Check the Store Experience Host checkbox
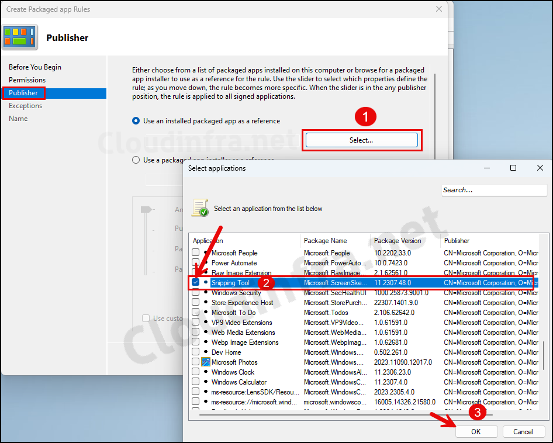Screen dimensions: 553x443 coord(195,302)
